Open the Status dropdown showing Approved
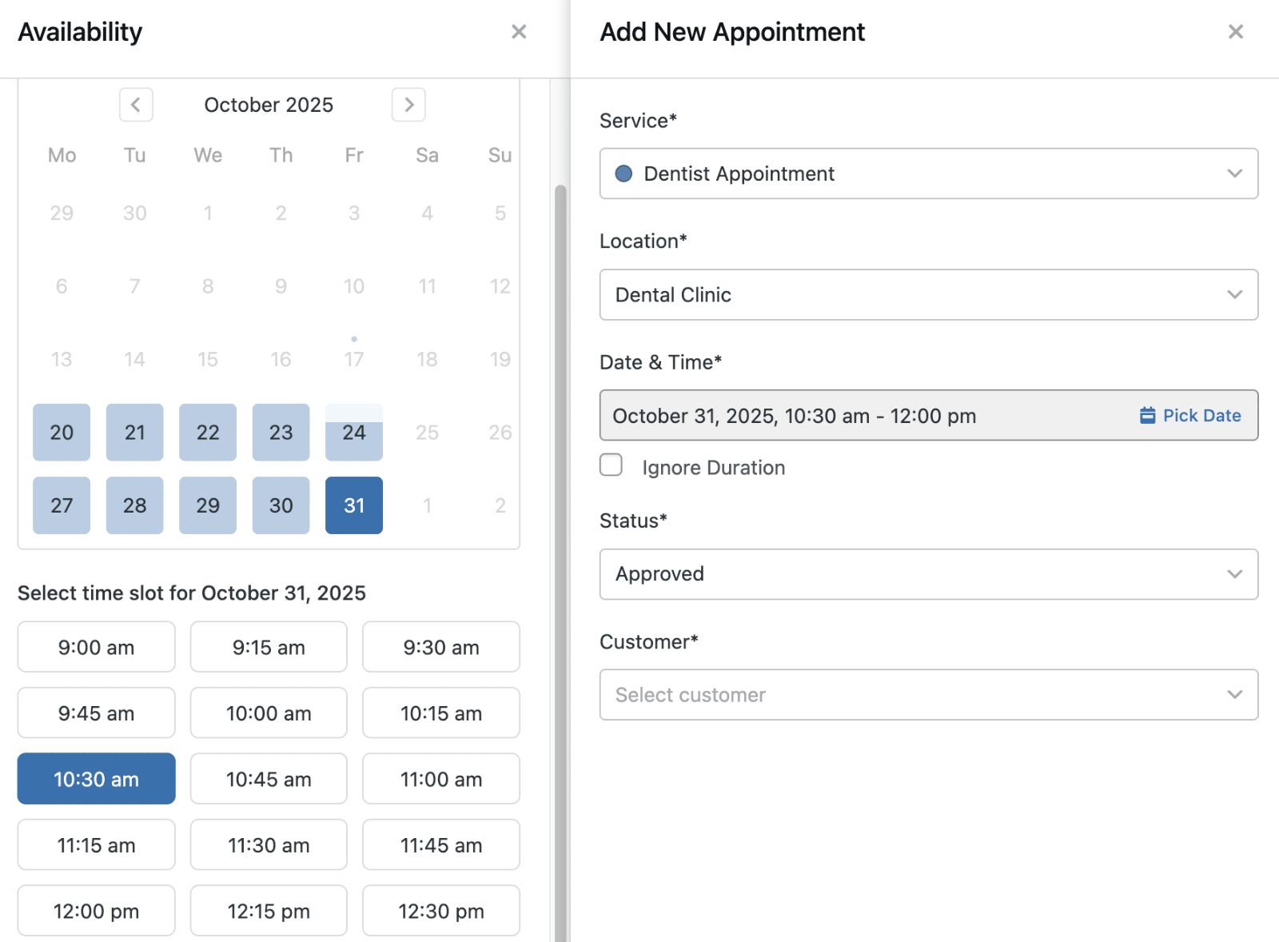 click(x=928, y=574)
